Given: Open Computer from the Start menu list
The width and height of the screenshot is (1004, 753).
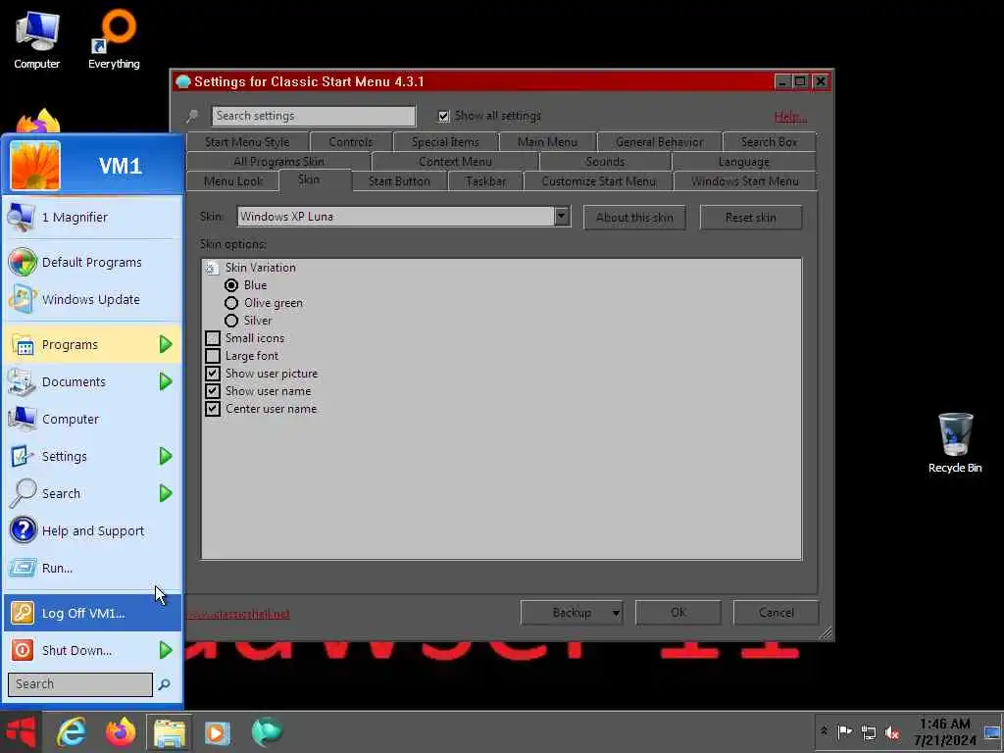Looking at the screenshot, I should (93, 419).
